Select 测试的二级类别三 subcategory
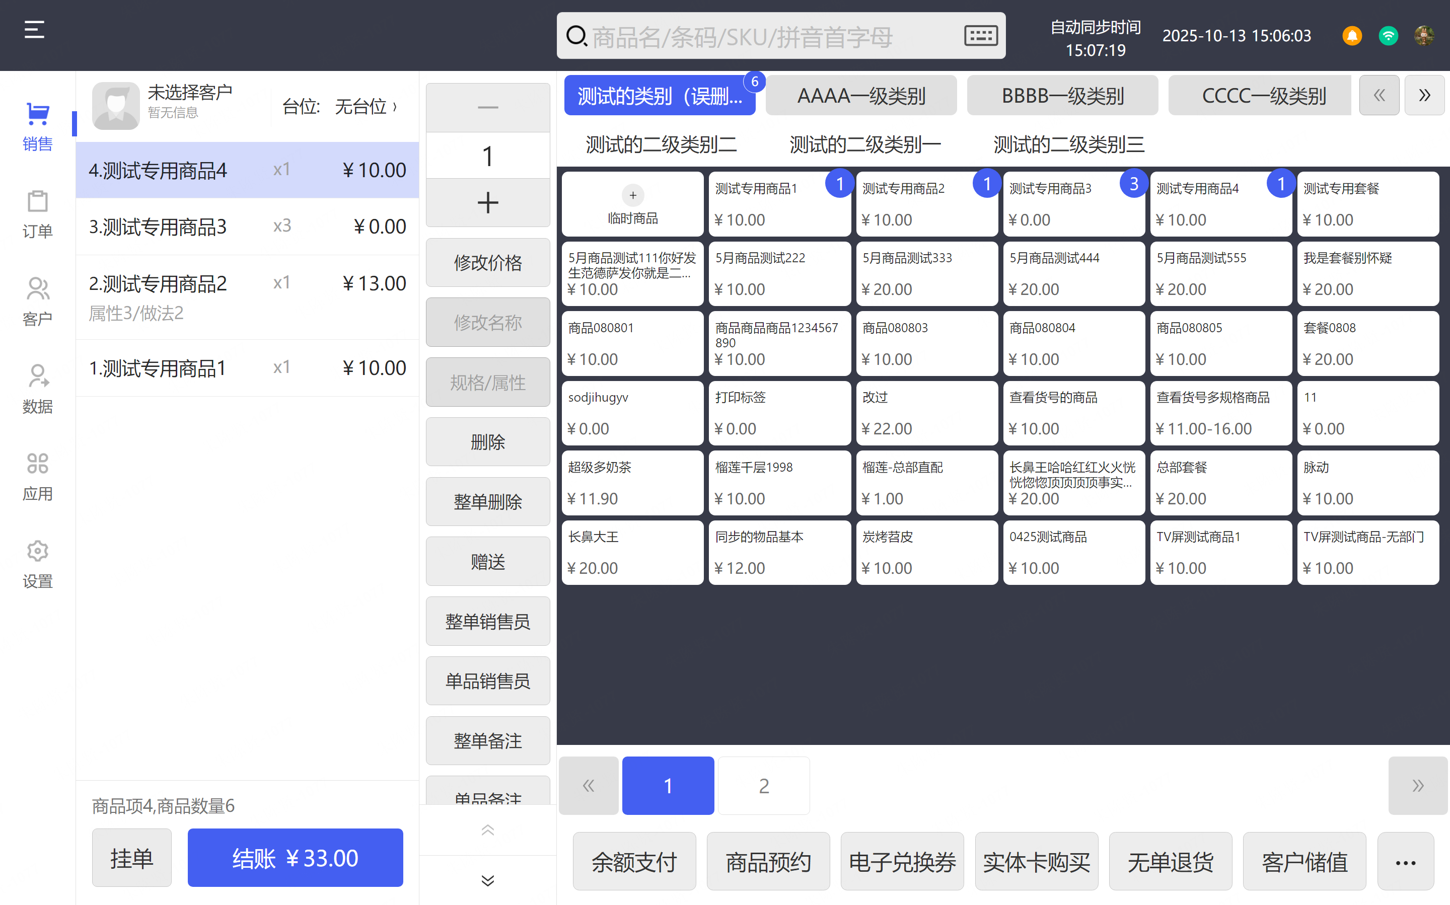The height and width of the screenshot is (905, 1450). point(1069,144)
